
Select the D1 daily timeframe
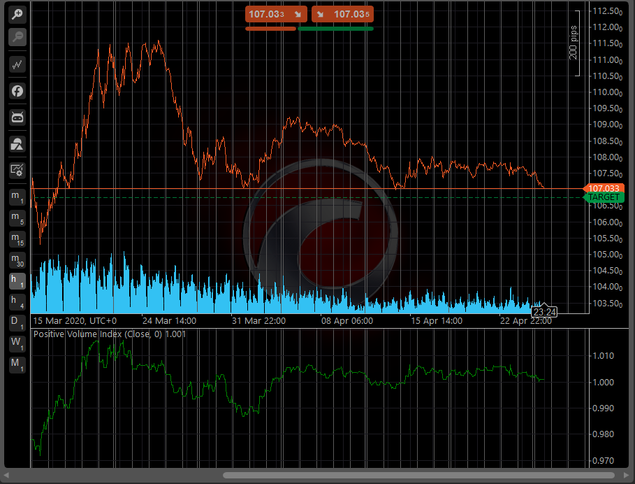pos(17,323)
